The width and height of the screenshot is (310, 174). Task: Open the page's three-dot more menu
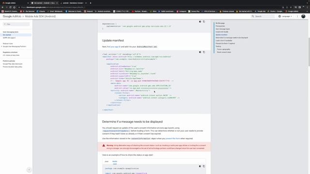coord(297,16)
